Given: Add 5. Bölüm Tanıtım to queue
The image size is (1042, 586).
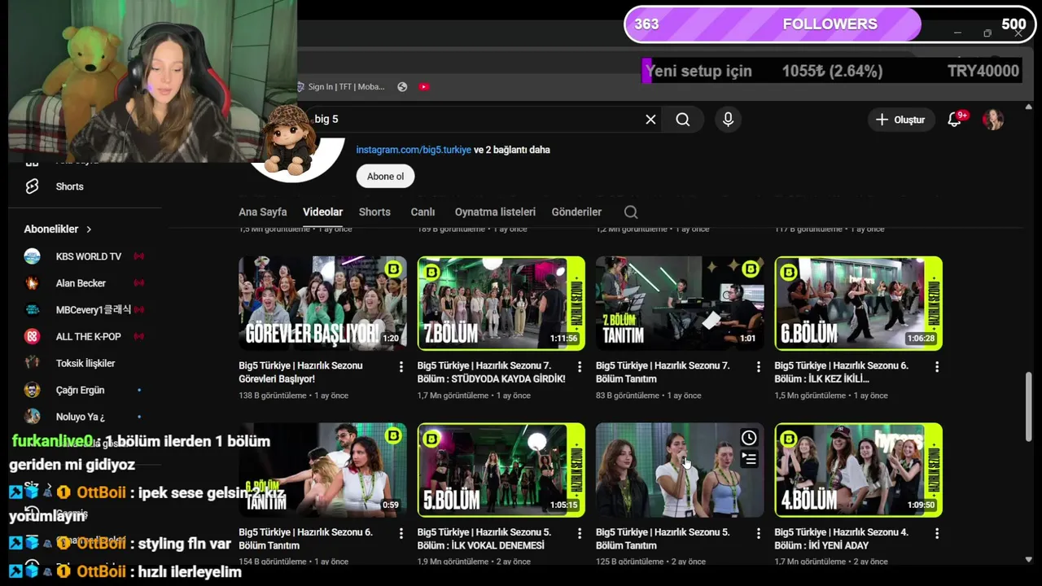Looking at the screenshot, I should point(749,460).
